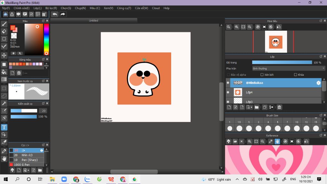Delete layer with Layers panel trash icon
Screen dimensions: 327x184
point(279,107)
